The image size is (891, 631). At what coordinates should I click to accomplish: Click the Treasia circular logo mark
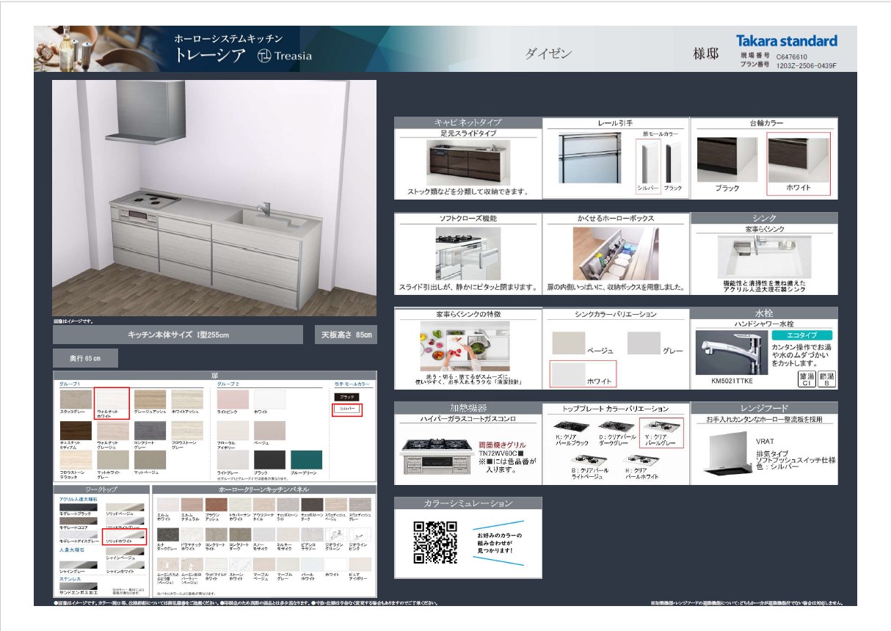[264, 56]
